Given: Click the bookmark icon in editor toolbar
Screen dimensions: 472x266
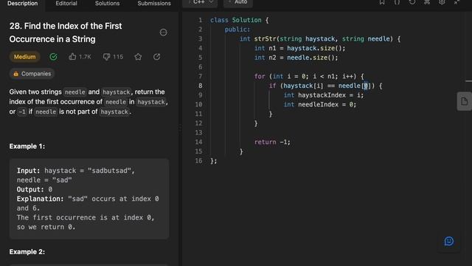Looking at the screenshot, I should [382, 2].
